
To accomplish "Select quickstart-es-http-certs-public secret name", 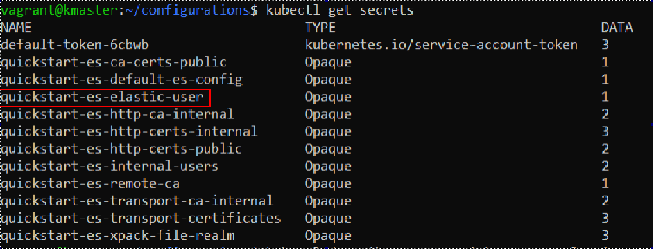I will [x=121, y=149].
